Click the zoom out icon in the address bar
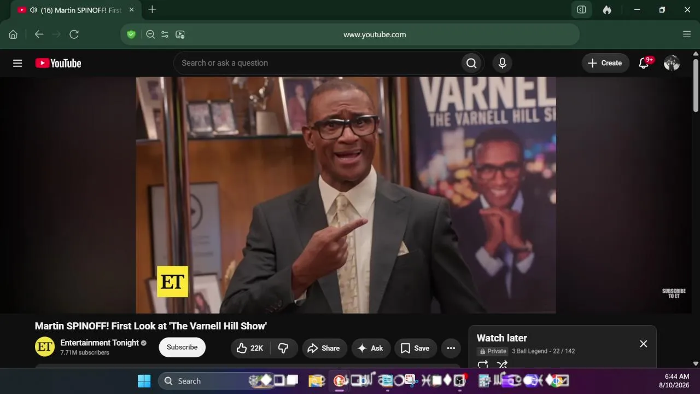Image resolution: width=700 pixels, height=394 pixels. click(x=150, y=34)
